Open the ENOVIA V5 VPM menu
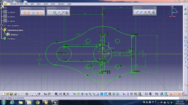This screenshot has width=188, height=105. click(17, 4)
